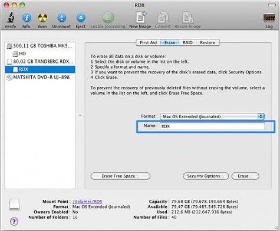Open Security Options dialog
This screenshot has height=231, width=280.
pyautogui.click(x=206, y=176)
